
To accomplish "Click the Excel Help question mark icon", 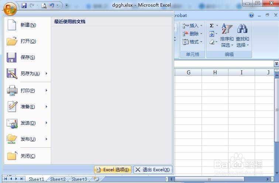I will (251, 15).
